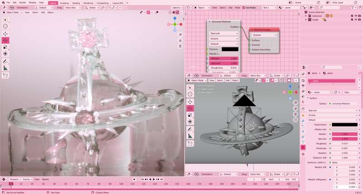This screenshot has height=194, width=363.
Task: Open the Render menu
Action: [x=23, y=3]
